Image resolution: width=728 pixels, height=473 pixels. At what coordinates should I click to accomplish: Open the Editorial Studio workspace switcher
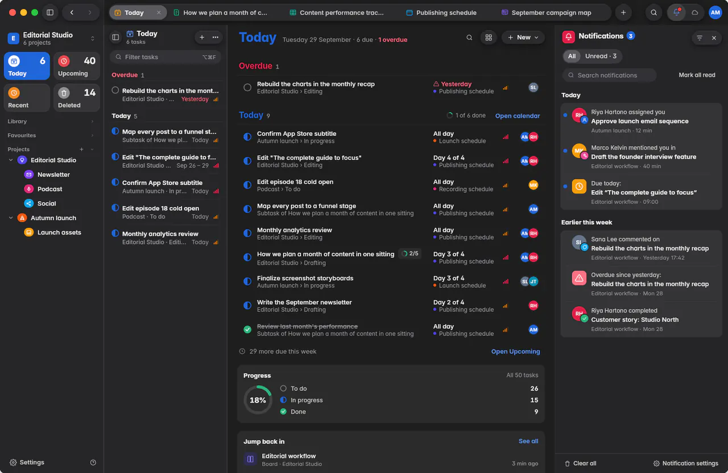52,38
